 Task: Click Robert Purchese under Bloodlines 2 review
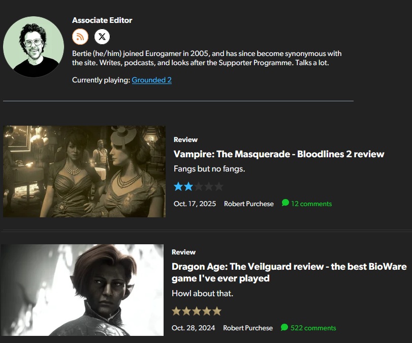tap(248, 204)
